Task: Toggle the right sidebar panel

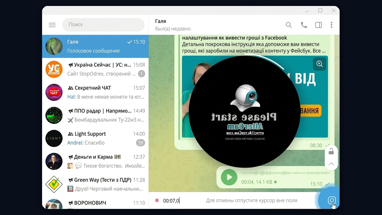Action: 318,25
